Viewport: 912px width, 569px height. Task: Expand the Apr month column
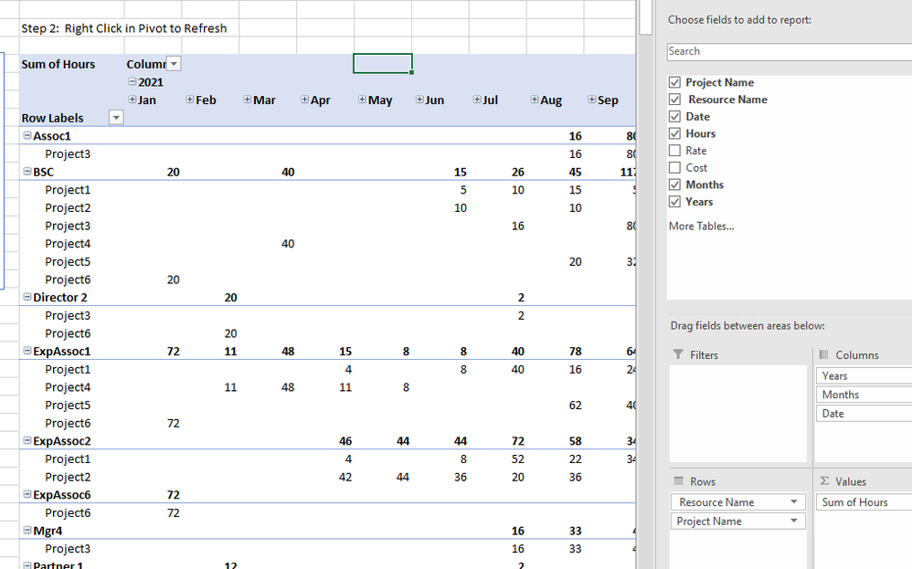pyautogui.click(x=304, y=100)
